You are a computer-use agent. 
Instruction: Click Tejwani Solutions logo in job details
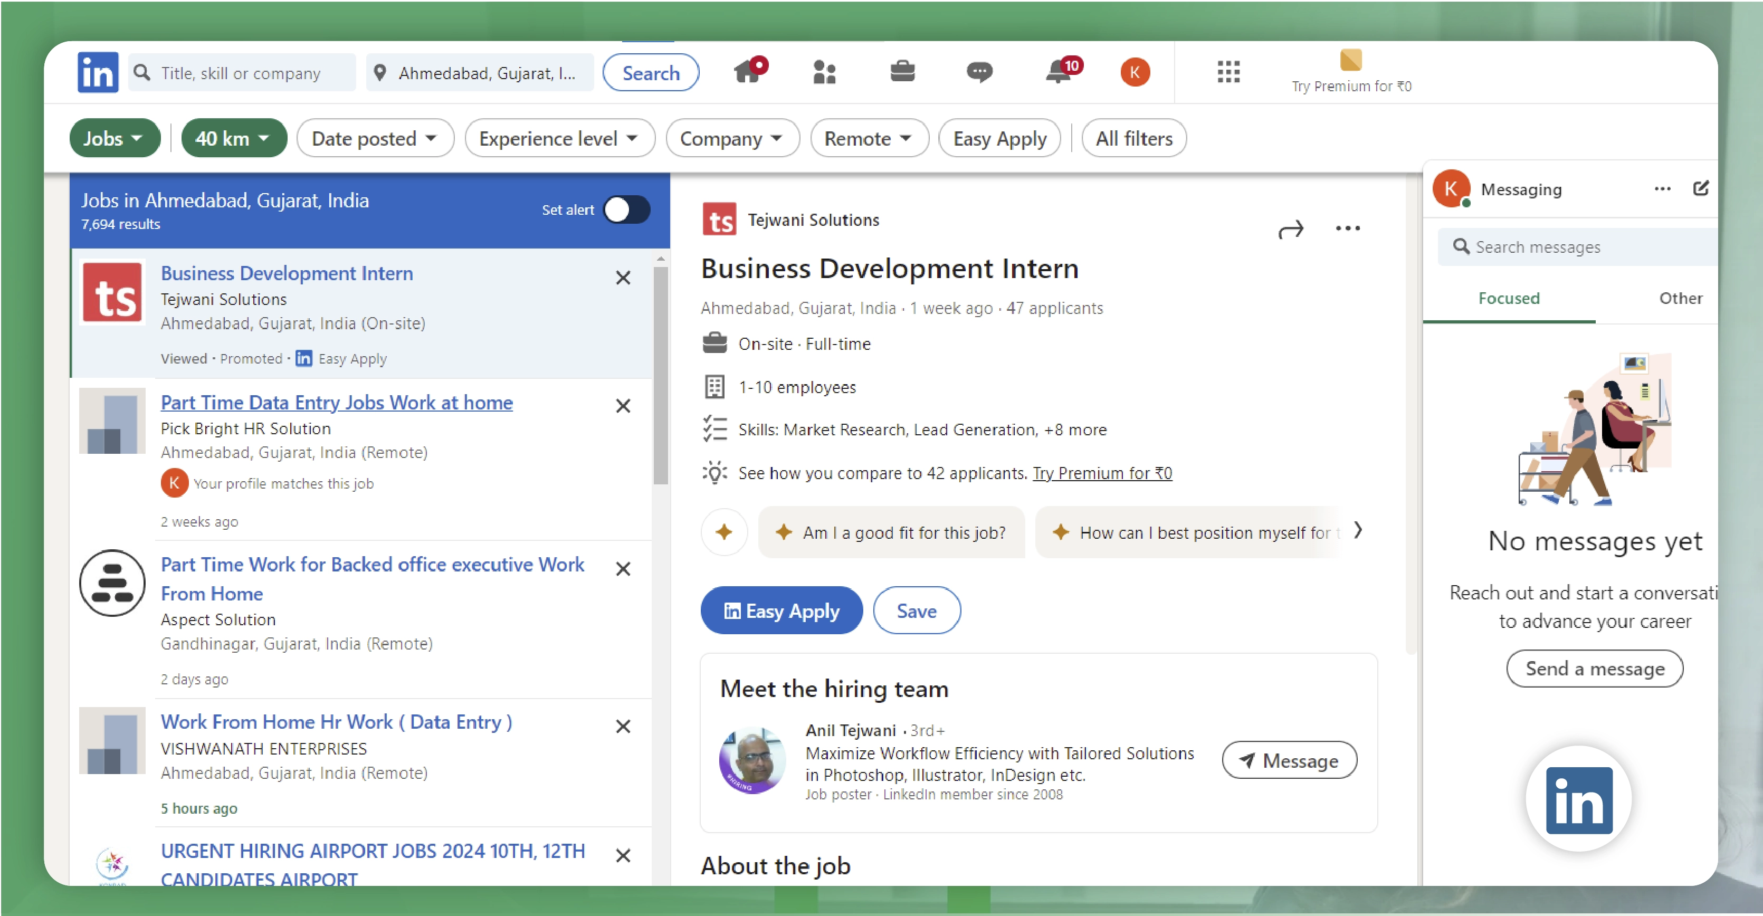[719, 220]
